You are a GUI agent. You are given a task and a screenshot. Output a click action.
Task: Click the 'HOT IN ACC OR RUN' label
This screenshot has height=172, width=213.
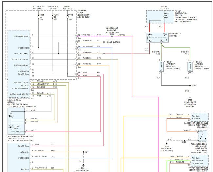(x=53, y=8)
